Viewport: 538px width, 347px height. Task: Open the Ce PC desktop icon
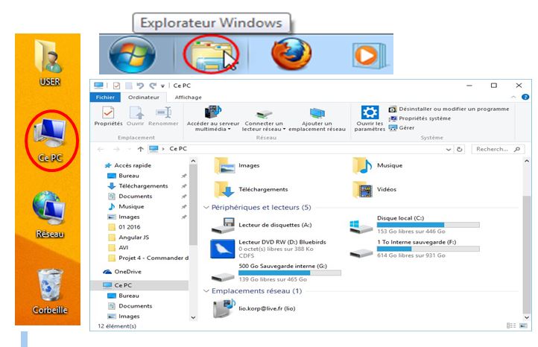(51, 141)
